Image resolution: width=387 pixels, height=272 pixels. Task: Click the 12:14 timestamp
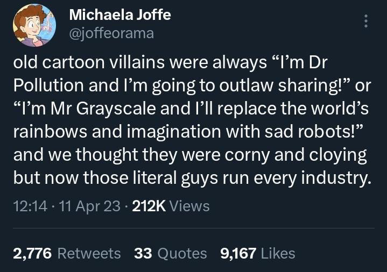tap(30, 206)
